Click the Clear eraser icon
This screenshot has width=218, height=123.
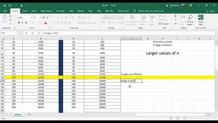175,24
